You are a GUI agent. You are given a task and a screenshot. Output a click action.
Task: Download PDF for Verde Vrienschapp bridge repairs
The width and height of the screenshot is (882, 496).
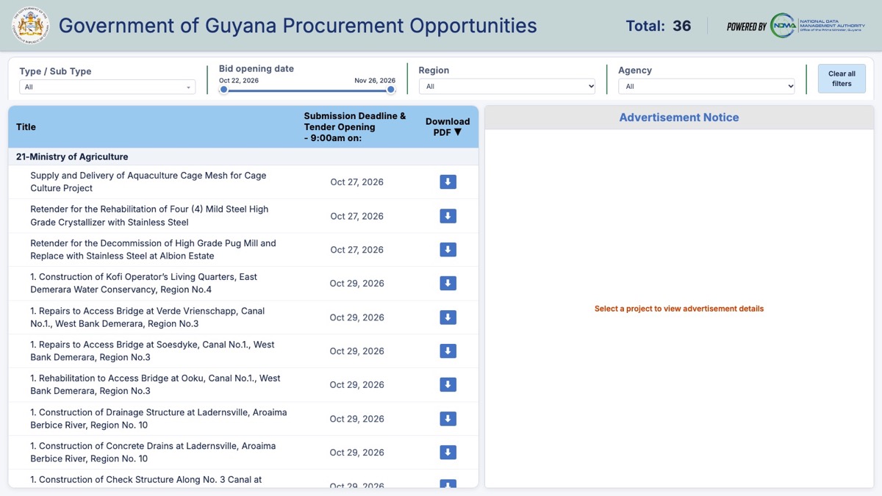pos(448,317)
